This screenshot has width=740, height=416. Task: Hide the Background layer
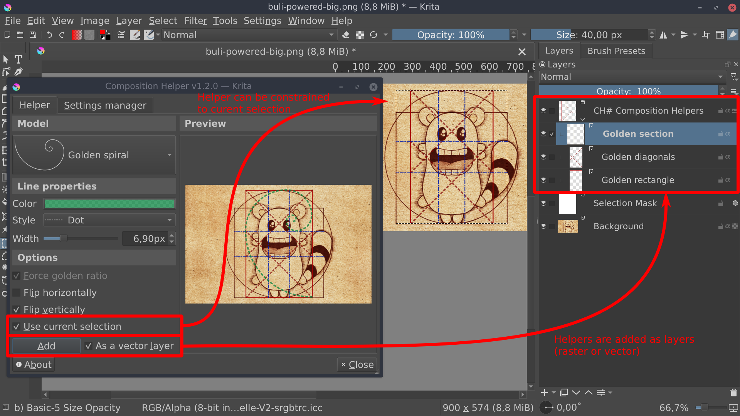point(543,226)
